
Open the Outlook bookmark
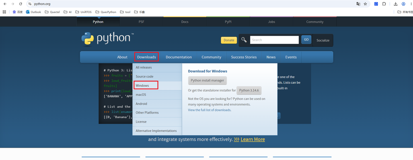click(x=34, y=12)
